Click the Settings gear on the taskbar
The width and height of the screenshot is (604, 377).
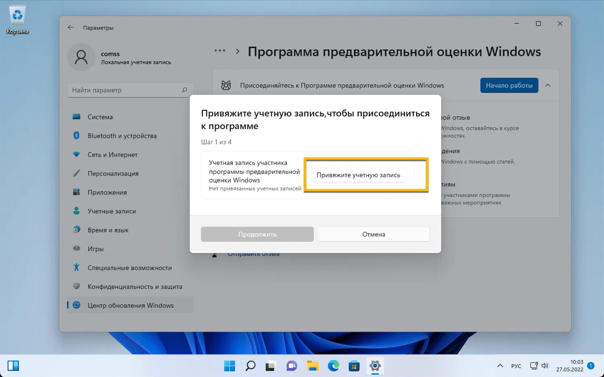375,366
